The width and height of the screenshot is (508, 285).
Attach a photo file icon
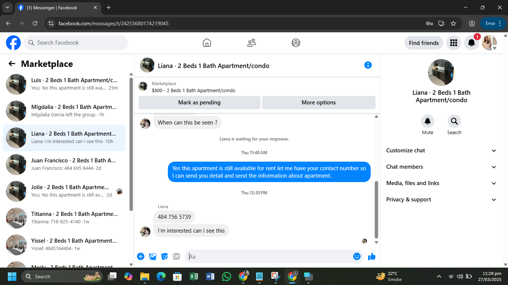(x=153, y=256)
